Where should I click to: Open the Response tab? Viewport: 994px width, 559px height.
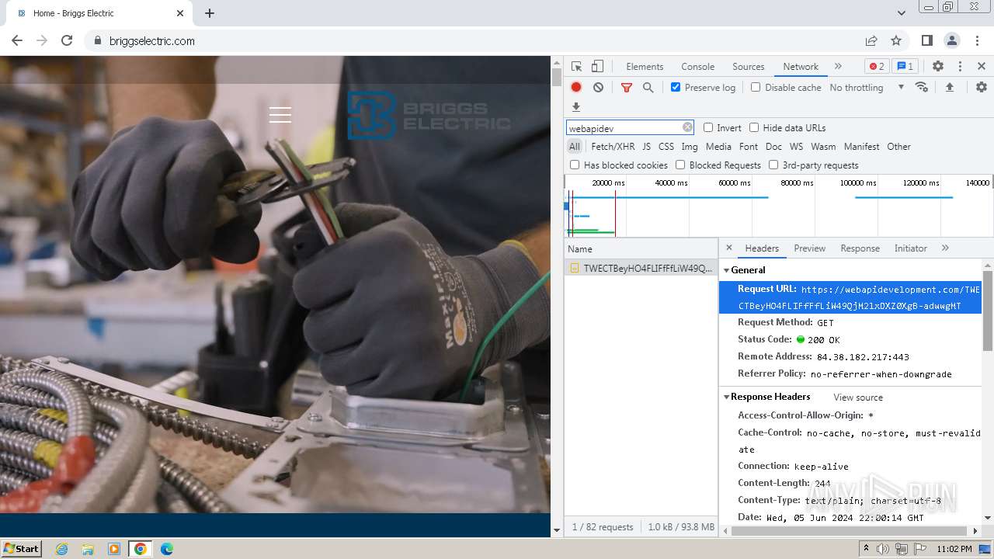[860, 248]
